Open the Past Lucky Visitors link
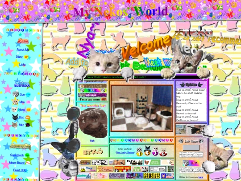Image resolution: width=241 pixels, height=181 pixels. click(x=125, y=152)
